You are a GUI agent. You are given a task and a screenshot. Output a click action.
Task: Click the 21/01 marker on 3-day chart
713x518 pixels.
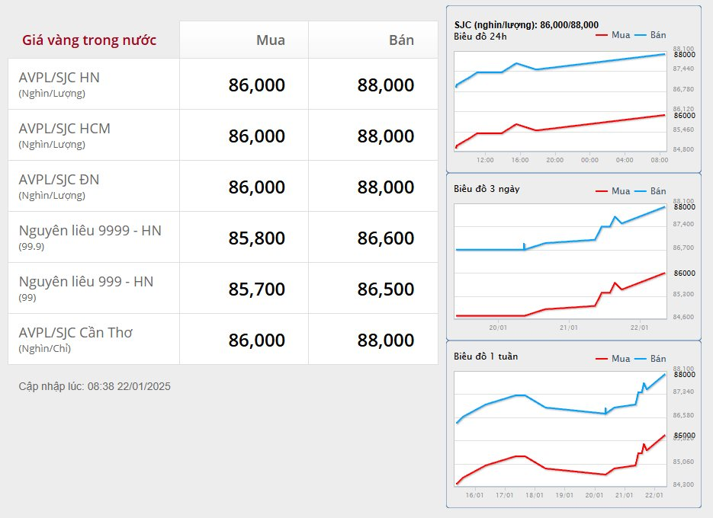[568, 328]
